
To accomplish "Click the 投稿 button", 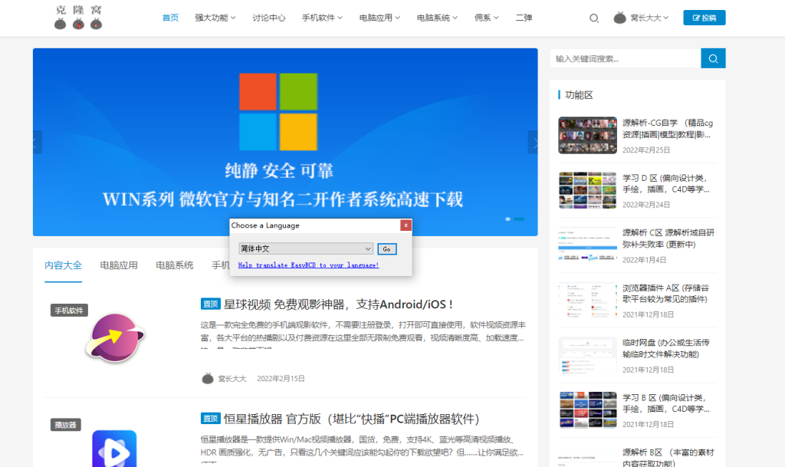I will [704, 18].
